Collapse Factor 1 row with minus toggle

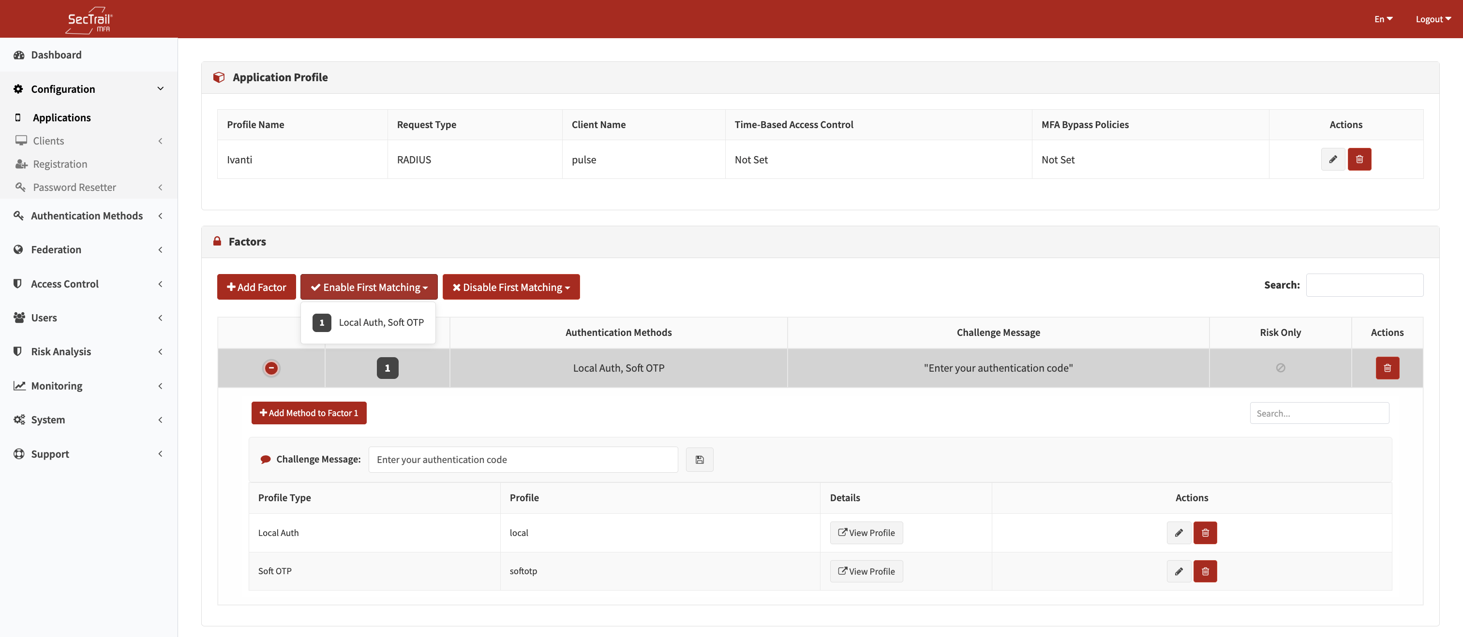271,368
